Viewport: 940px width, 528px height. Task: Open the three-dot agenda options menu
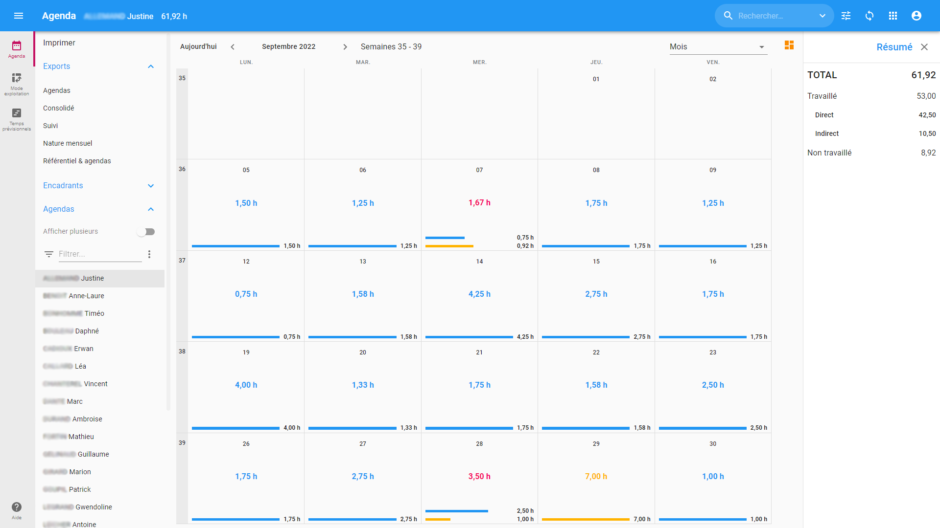pyautogui.click(x=149, y=254)
